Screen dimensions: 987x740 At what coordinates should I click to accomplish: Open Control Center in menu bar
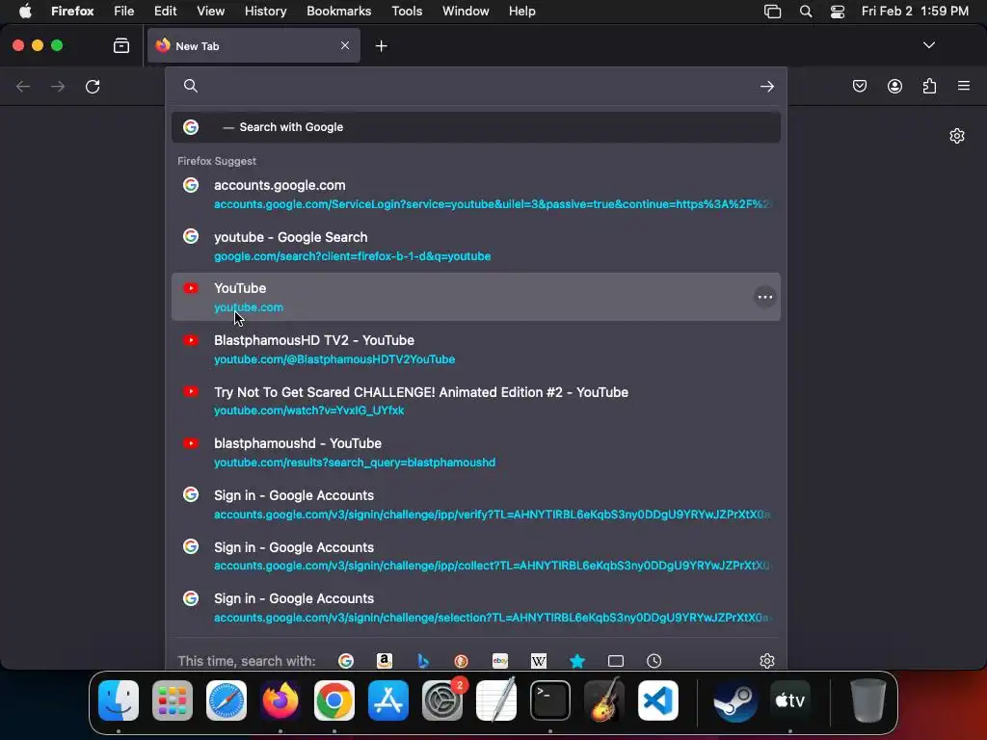[838, 12]
